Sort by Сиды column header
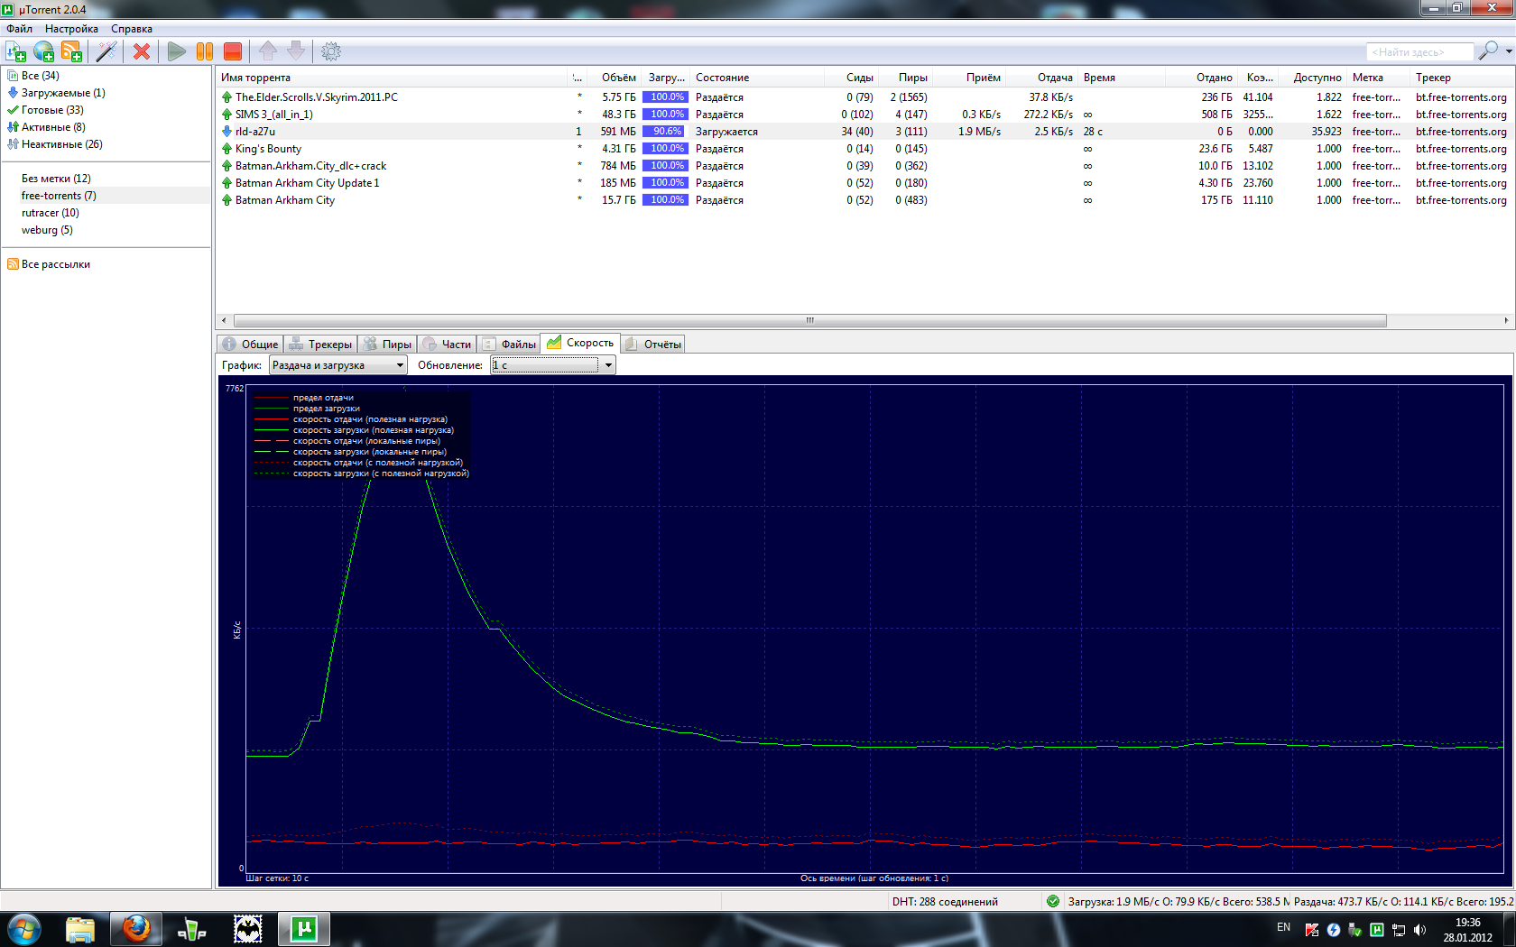 859,78
